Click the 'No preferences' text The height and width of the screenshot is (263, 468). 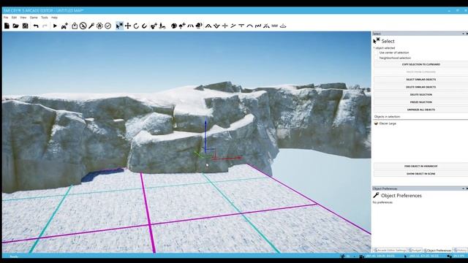[382, 202]
